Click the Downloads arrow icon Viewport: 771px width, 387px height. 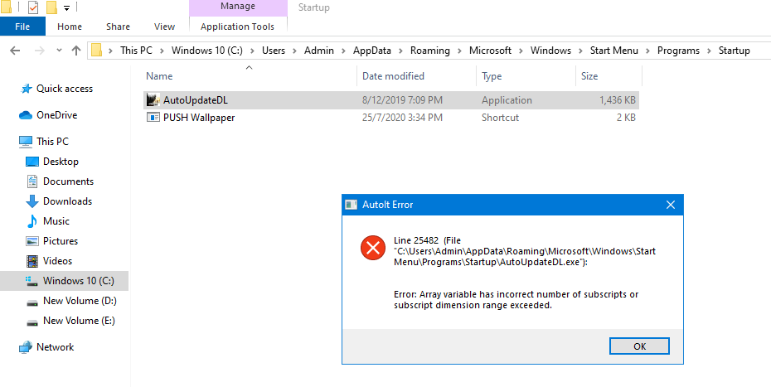point(32,201)
